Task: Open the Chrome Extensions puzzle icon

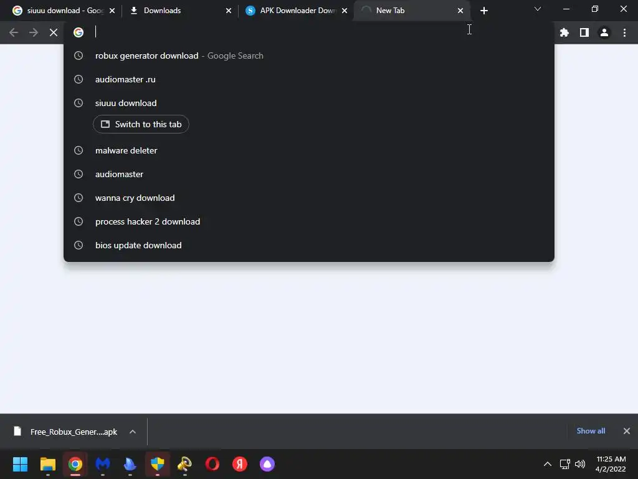Action: click(564, 32)
